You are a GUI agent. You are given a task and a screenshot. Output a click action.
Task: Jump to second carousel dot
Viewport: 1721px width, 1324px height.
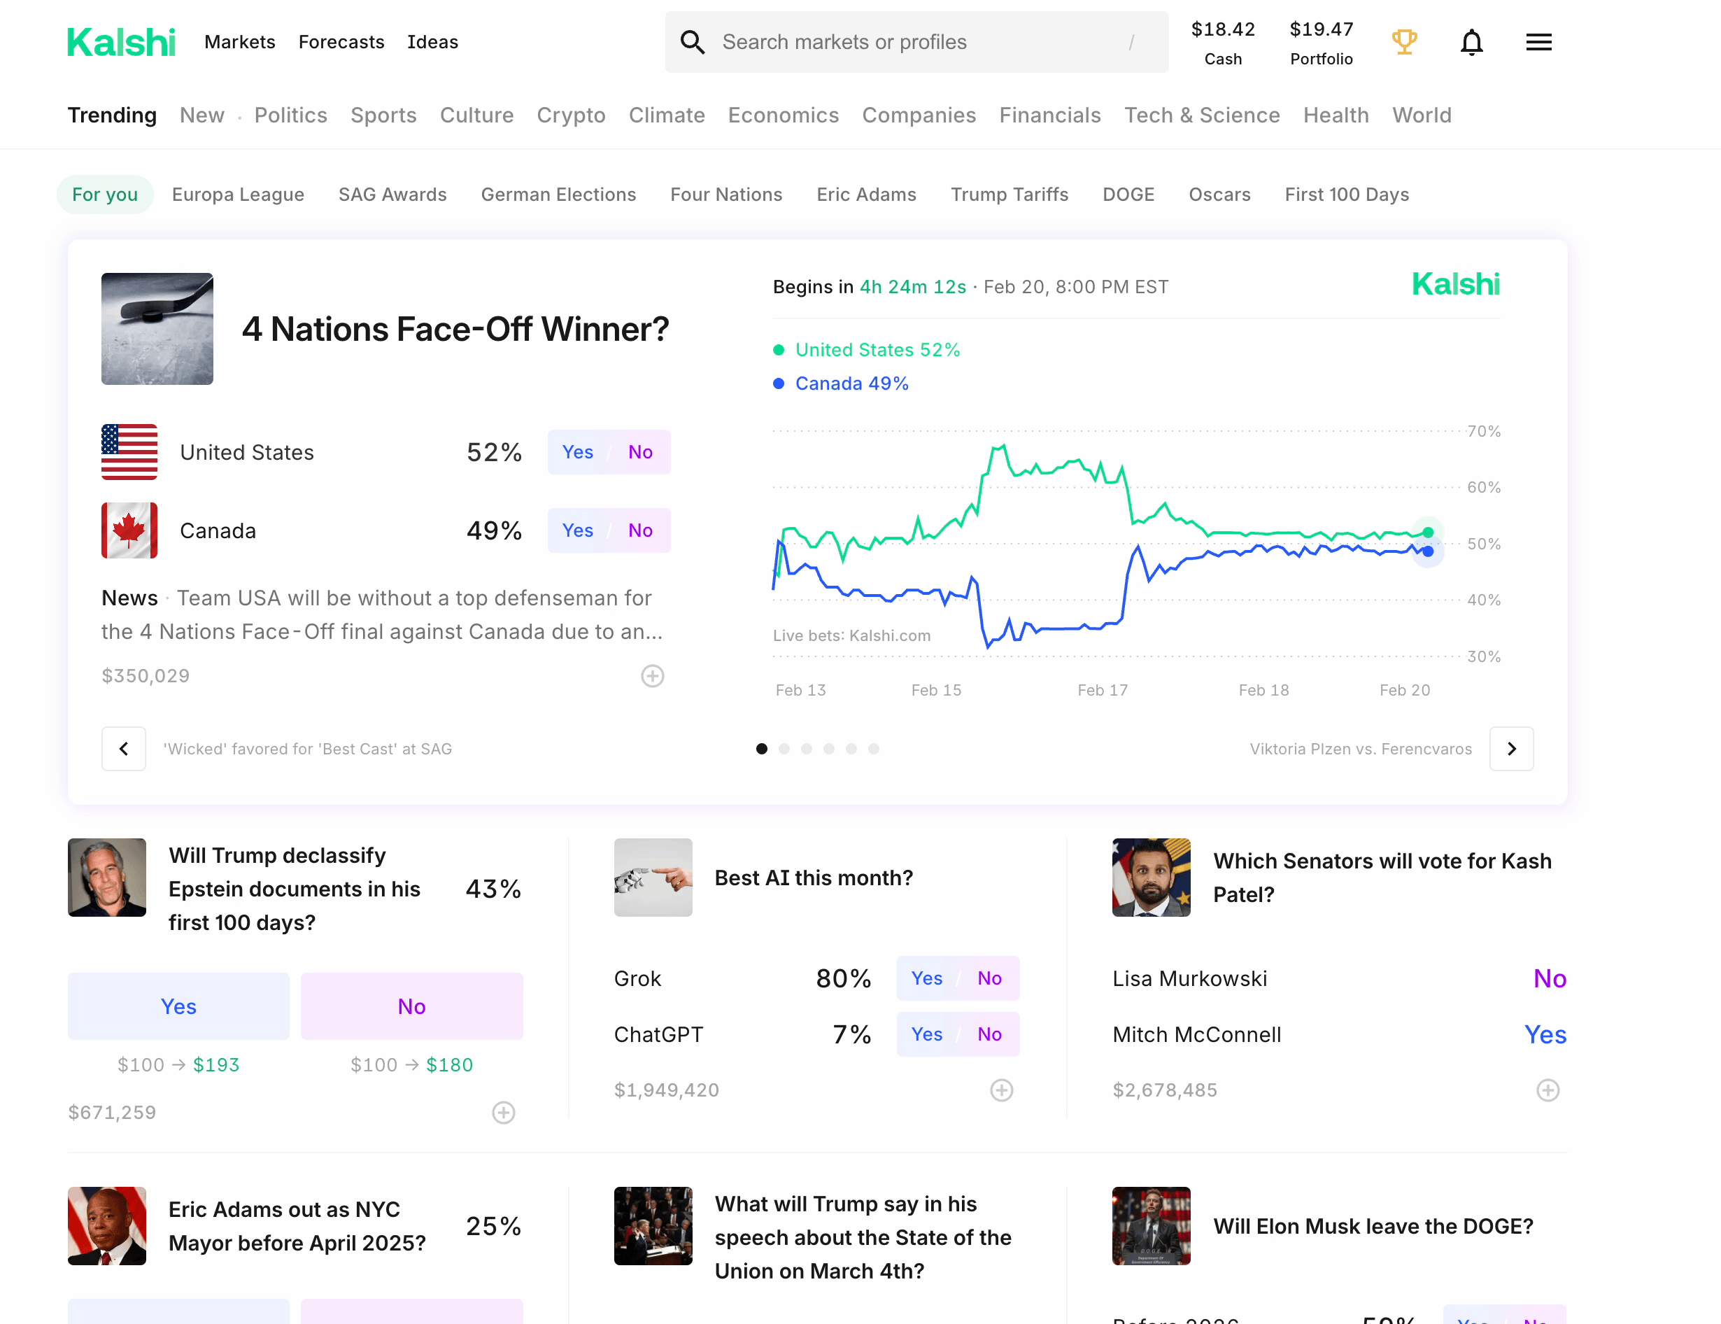[x=784, y=749]
